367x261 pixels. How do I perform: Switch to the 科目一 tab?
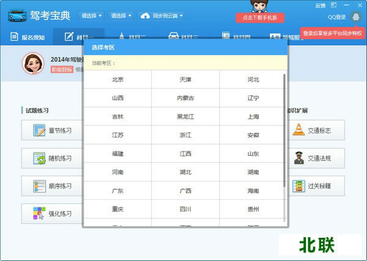[x=78, y=37]
